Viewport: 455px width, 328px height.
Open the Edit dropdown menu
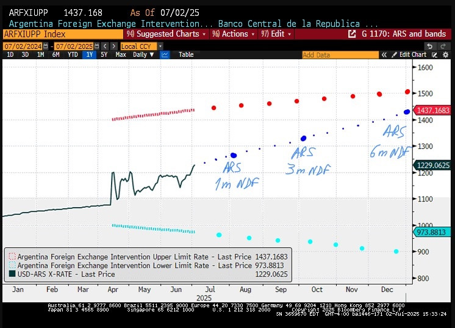(x=276, y=34)
